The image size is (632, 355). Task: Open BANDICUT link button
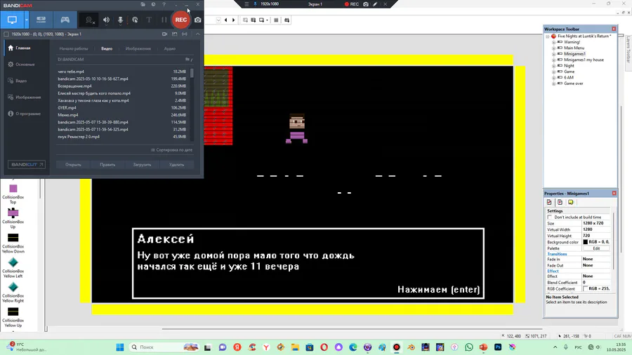click(x=26, y=165)
